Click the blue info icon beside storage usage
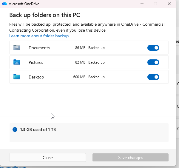Image resolution: width=179 pixels, height=168 pixels. (15, 130)
